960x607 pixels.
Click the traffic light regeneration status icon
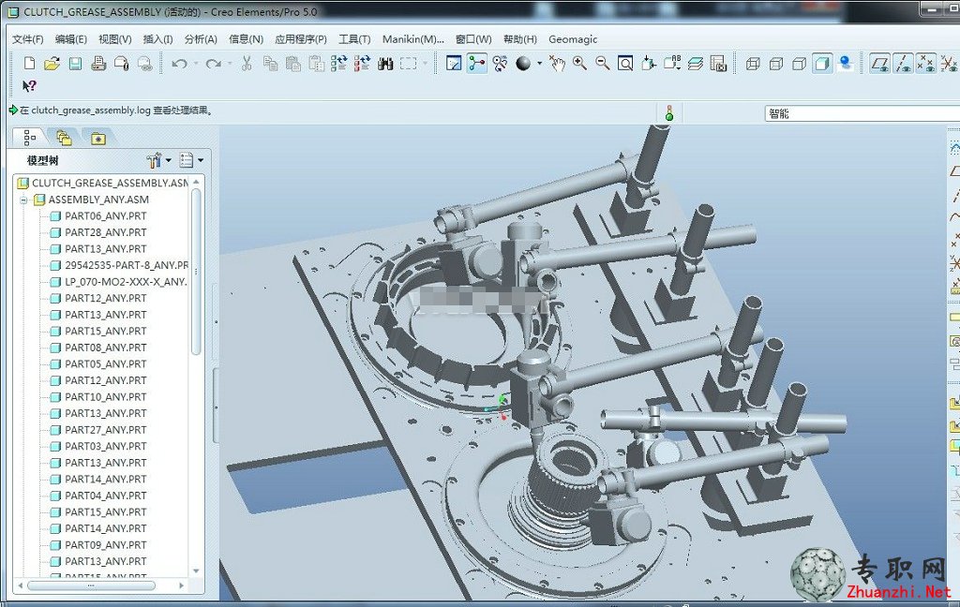pyautogui.click(x=669, y=112)
